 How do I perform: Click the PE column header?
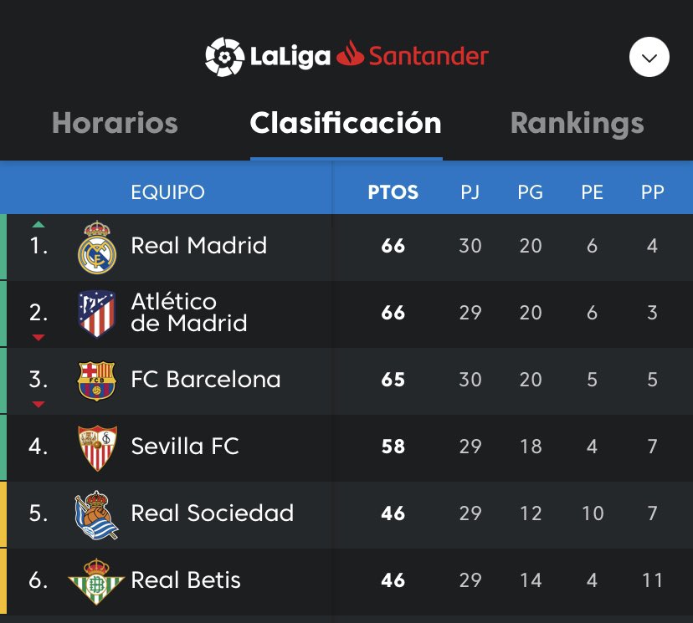pyautogui.click(x=593, y=192)
